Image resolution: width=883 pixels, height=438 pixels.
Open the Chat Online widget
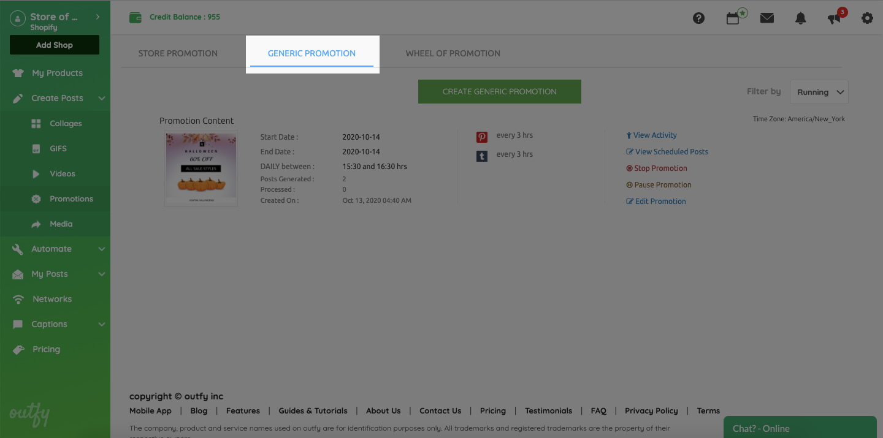(x=800, y=428)
